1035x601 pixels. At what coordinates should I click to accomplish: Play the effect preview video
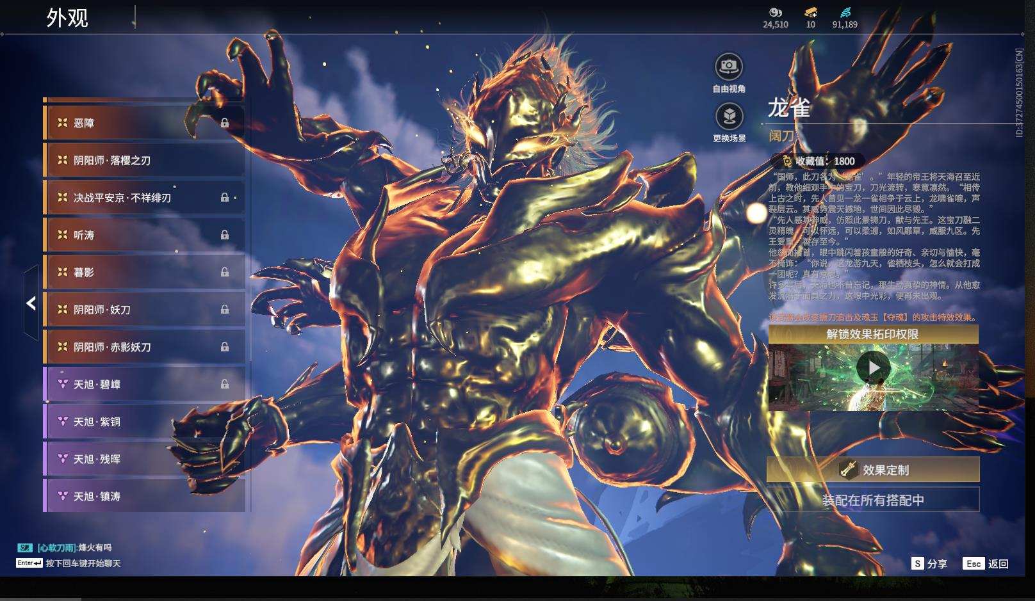tap(873, 367)
